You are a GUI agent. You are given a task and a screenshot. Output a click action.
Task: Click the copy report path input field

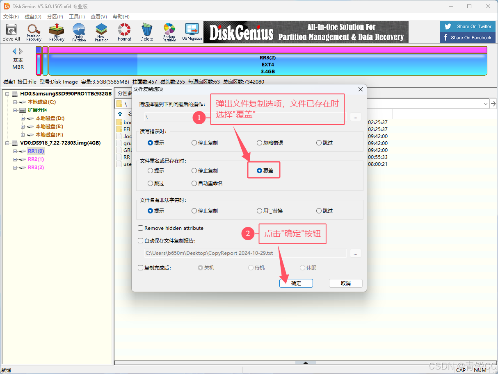tap(245, 253)
